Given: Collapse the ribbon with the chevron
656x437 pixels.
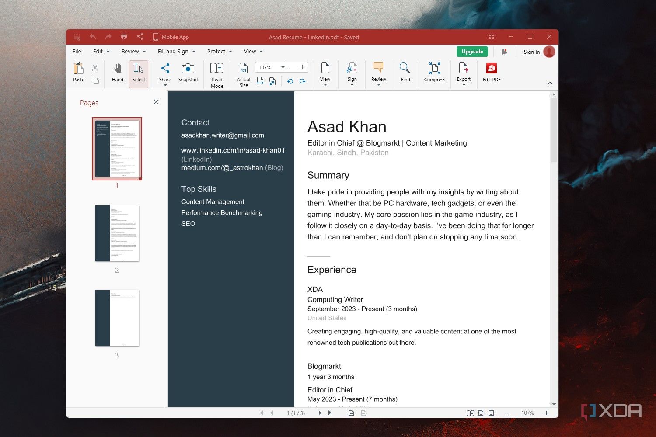Looking at the screenshot, I should click(550, 83).
